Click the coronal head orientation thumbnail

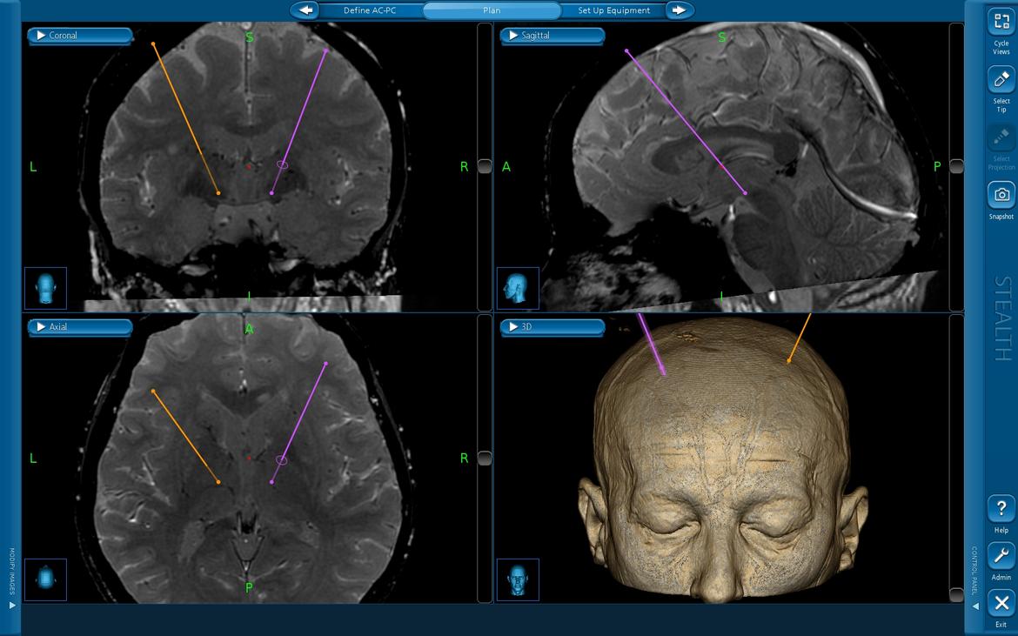coord(45,288)
